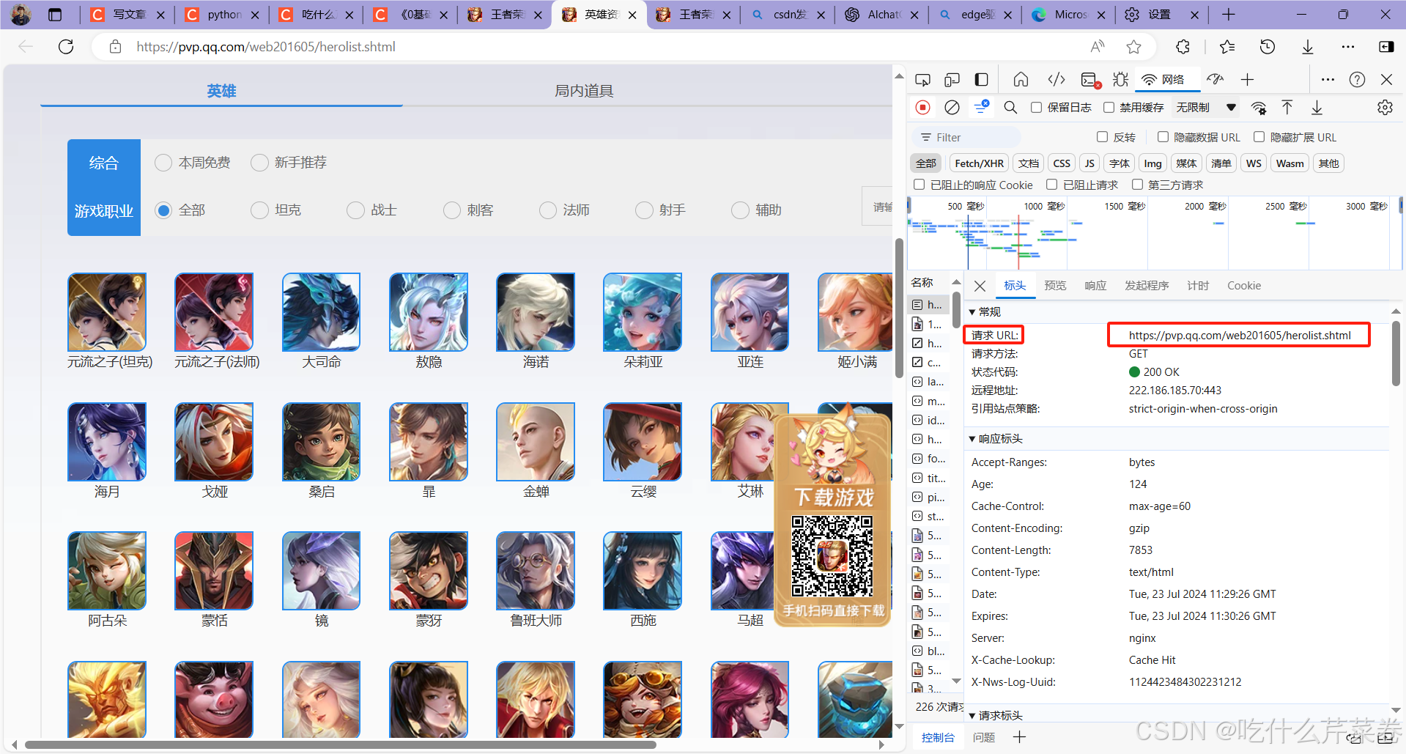Open the 无限制 throttling dropdown
Screen dimensions: 1406x754
click(x=1206, y=108)
